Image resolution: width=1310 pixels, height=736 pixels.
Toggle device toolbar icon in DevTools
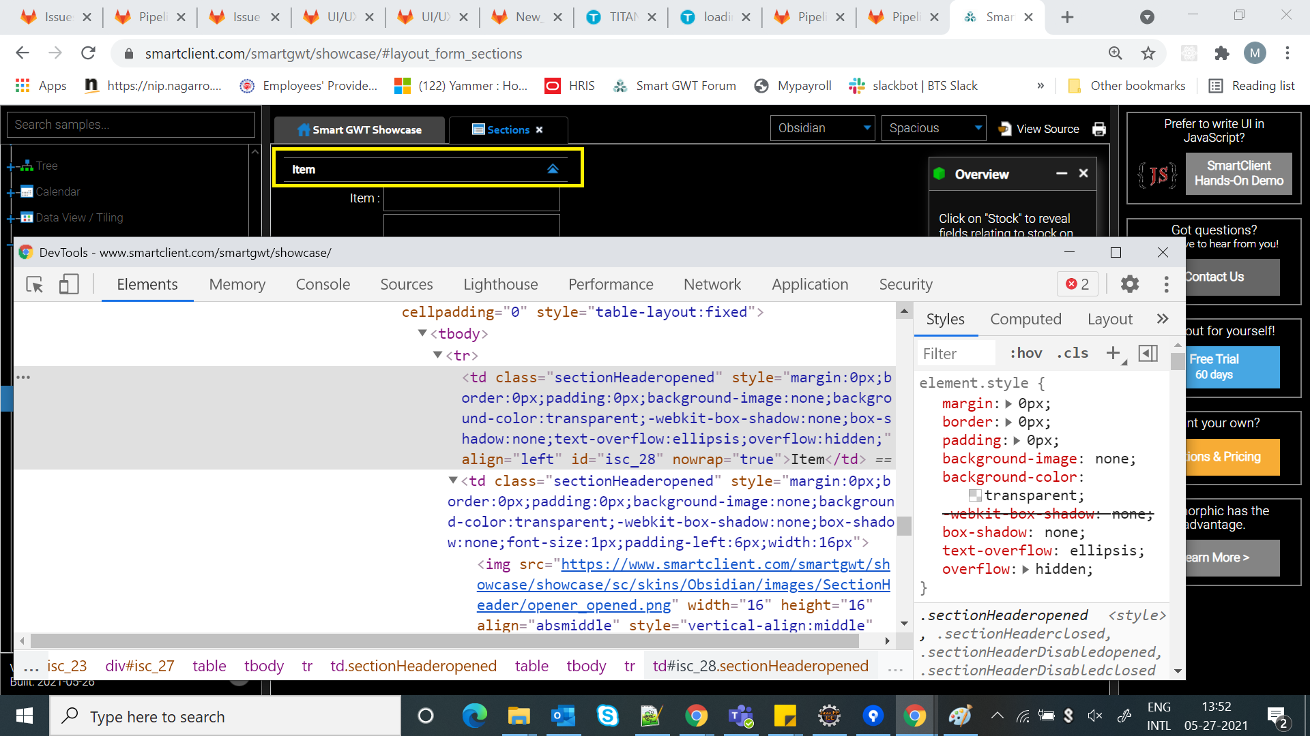click(68, 284)
